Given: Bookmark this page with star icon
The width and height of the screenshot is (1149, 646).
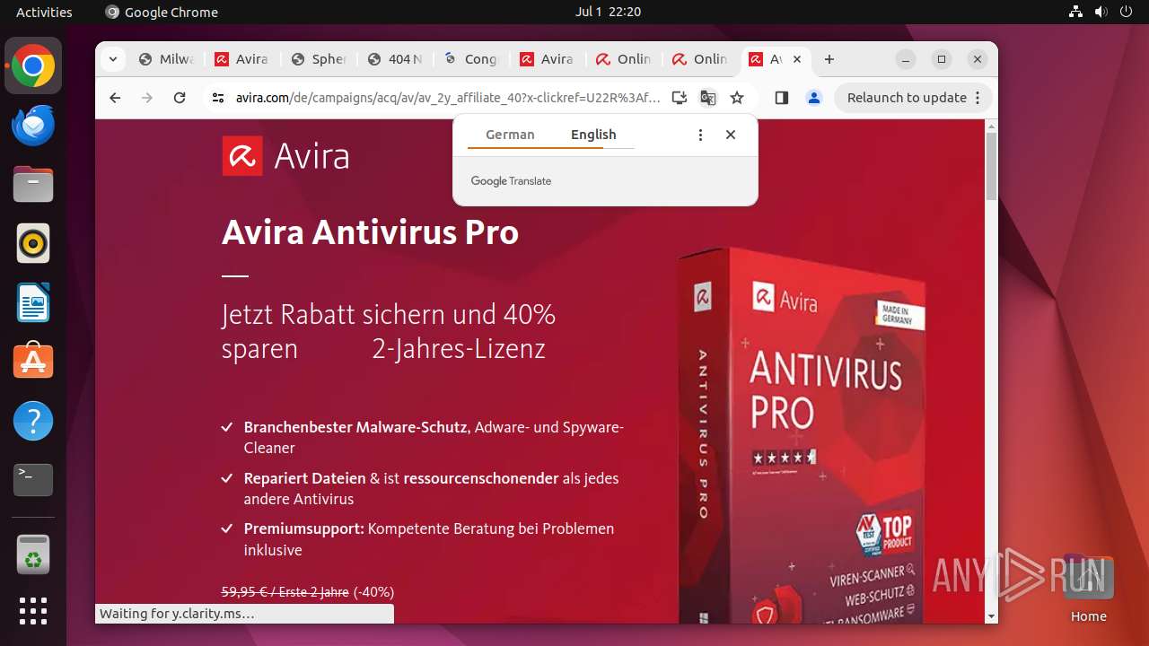Looking at the screenshot, I should point(737,98).
